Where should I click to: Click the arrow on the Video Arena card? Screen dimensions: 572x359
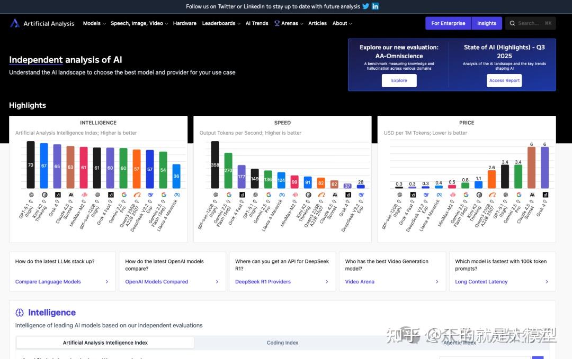click(x=437, y=282)
